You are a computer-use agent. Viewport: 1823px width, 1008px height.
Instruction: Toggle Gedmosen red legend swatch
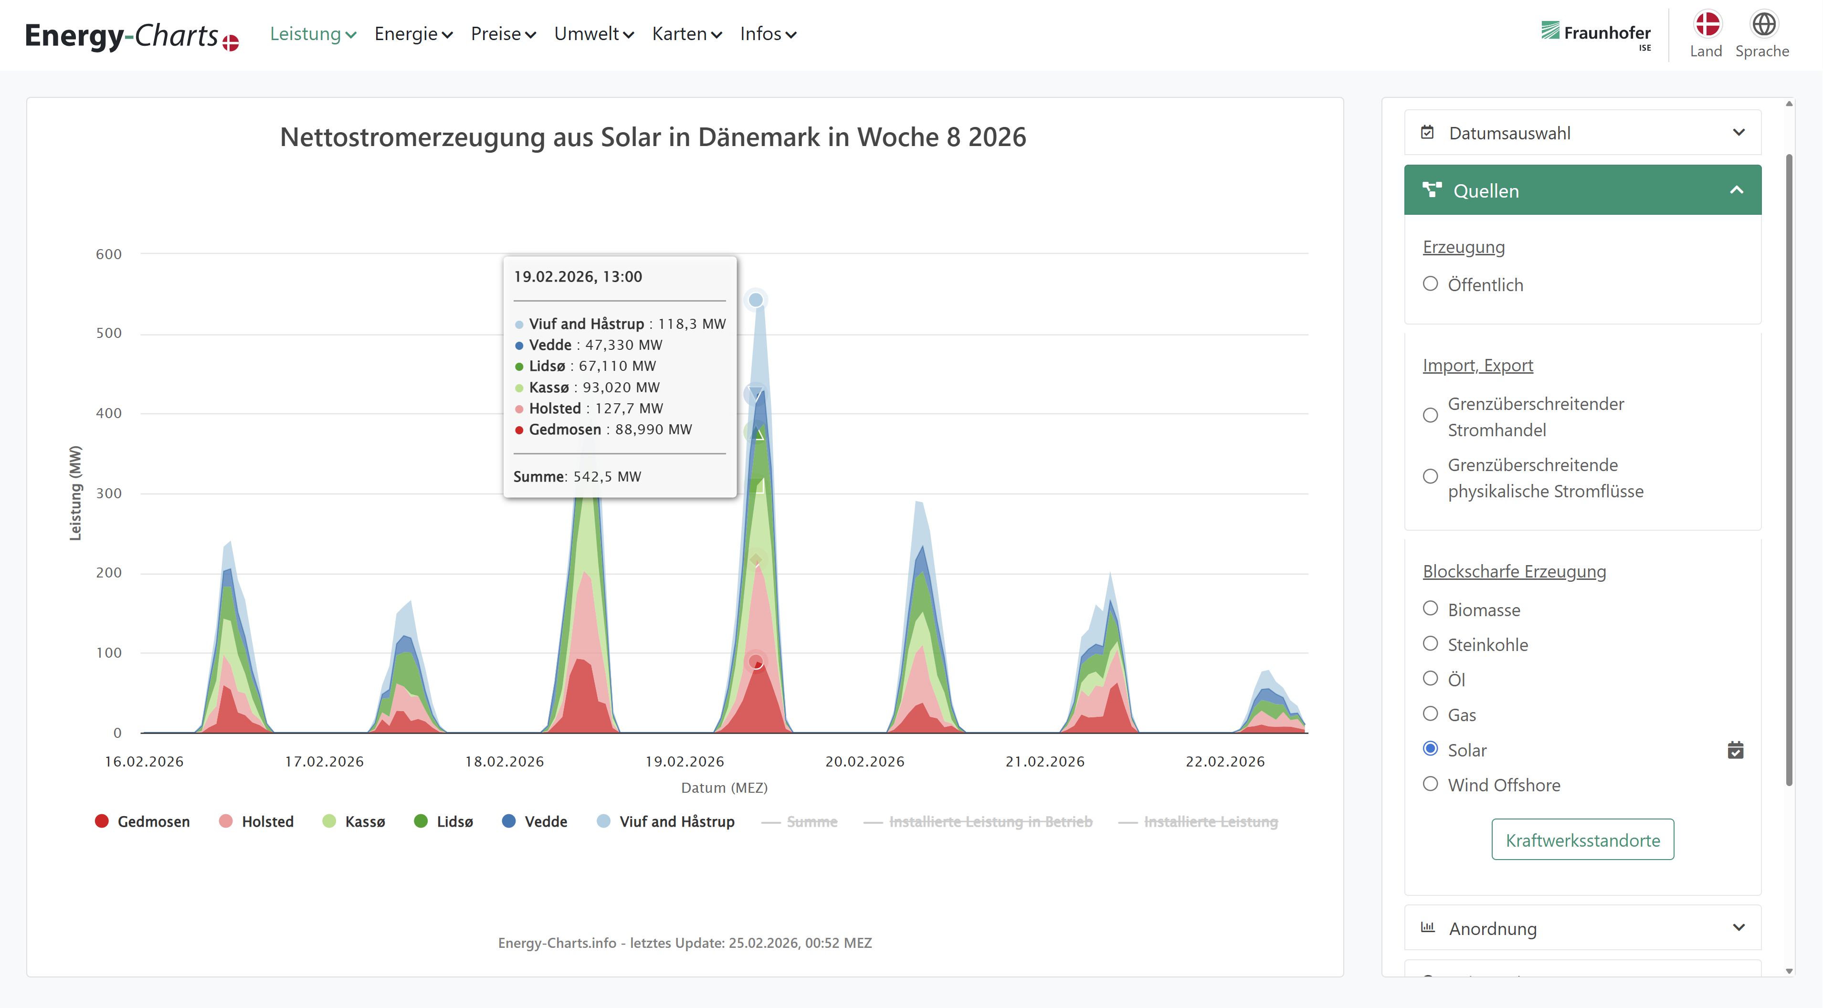pyautogui.click(x=102, y=820)
